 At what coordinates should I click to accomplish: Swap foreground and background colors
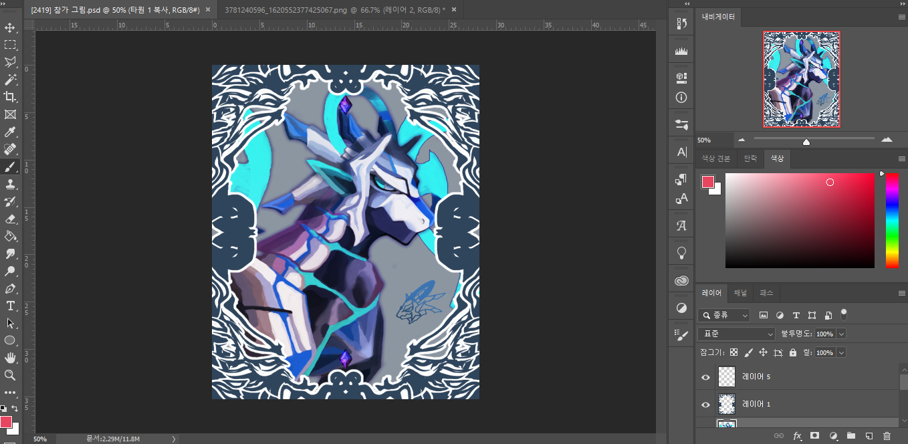click(15, 408)
